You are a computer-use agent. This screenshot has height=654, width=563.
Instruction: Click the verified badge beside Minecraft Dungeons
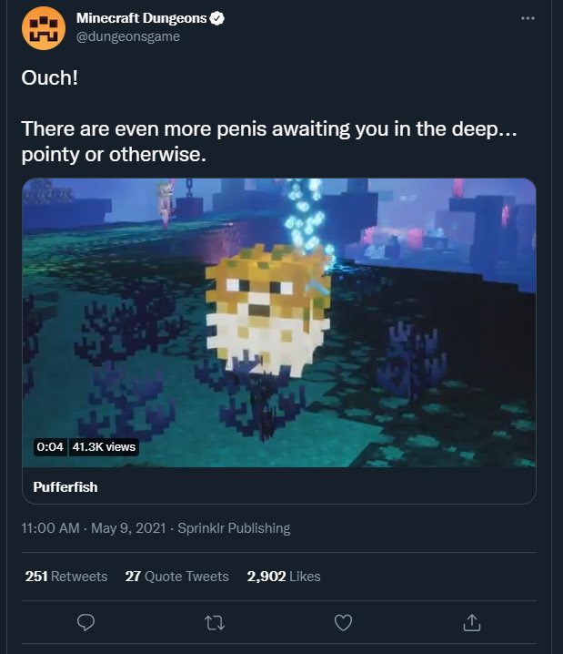tap(219, 18)
